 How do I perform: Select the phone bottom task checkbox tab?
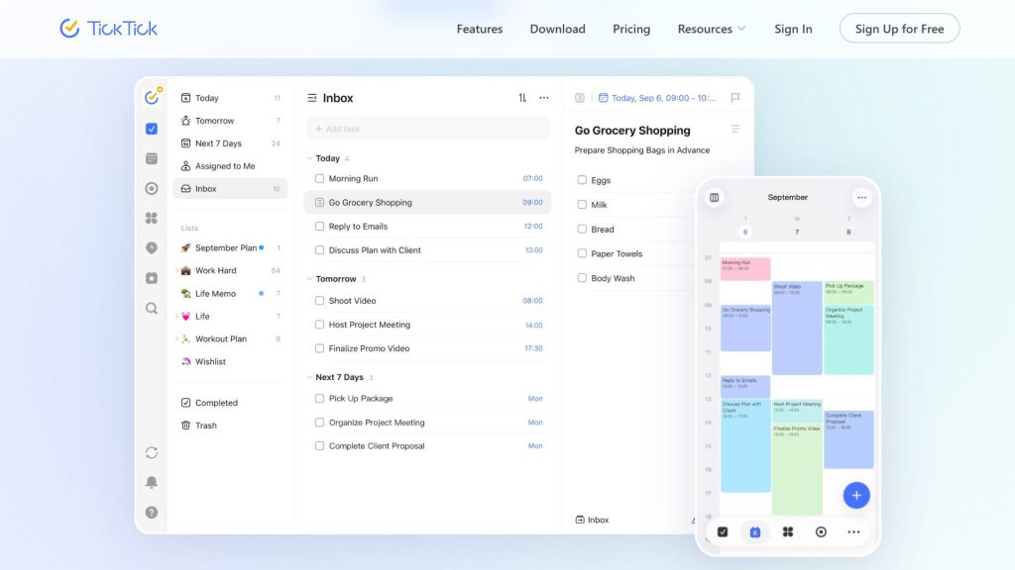point(723,531)
